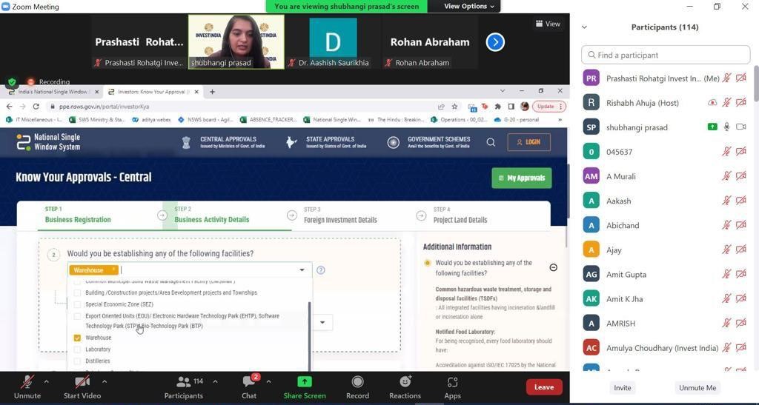Check the Distilleries checkbox
Viewport: 759px width, 405px height.
[77, 361]
